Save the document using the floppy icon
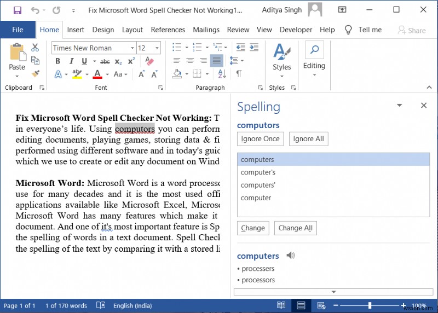Image resolution: width=438 pixels, height=313 pixels. click(x=17, y=10)
